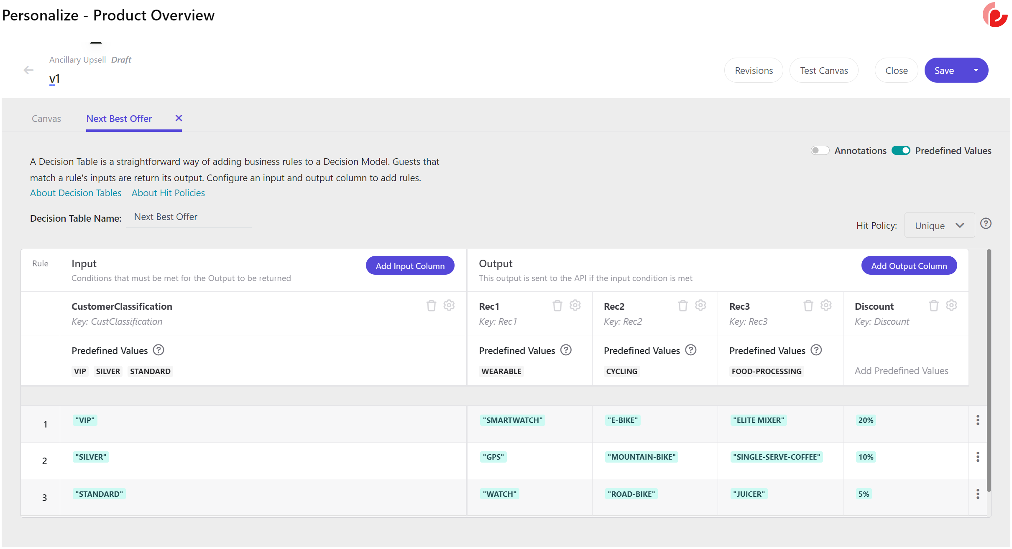Click the Decision Table Name field
The width and height of the screenshot is (1012, 549).
click(x=189, y=217)
